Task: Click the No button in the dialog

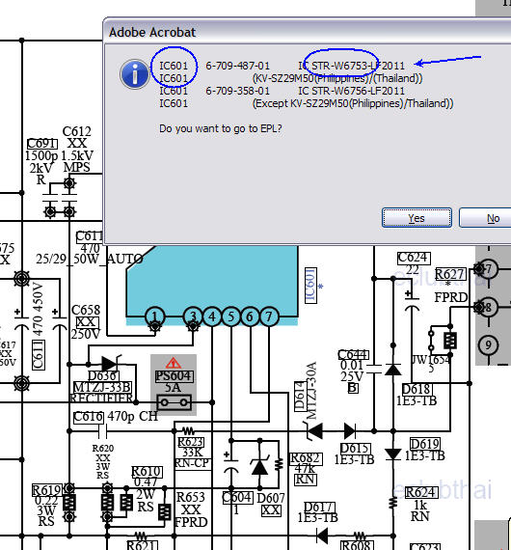Action: click(487, 218)
